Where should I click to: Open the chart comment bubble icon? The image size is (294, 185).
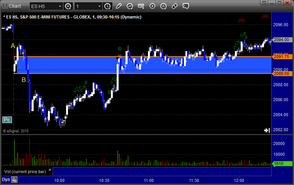pos(185,6)
